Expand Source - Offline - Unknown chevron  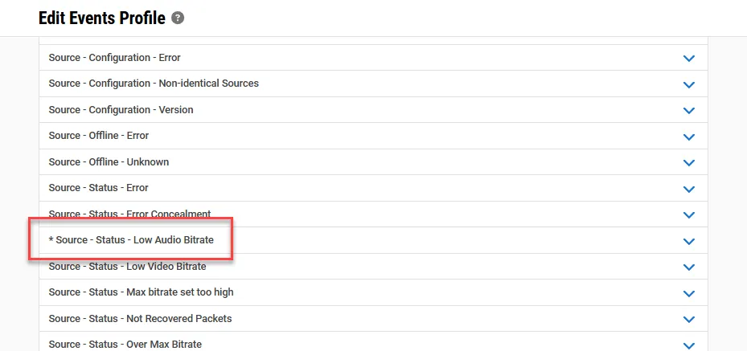689,163
